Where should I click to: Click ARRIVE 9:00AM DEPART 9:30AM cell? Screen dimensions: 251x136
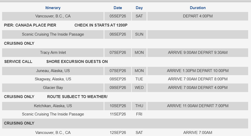pyautogui.click(x=198, y=53)
